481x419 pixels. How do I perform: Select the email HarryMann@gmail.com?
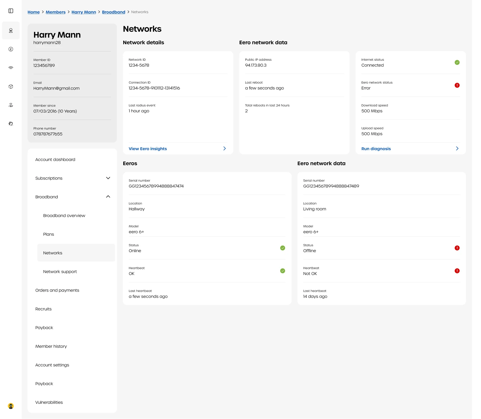pyautogui.click(x=57, y=88)
